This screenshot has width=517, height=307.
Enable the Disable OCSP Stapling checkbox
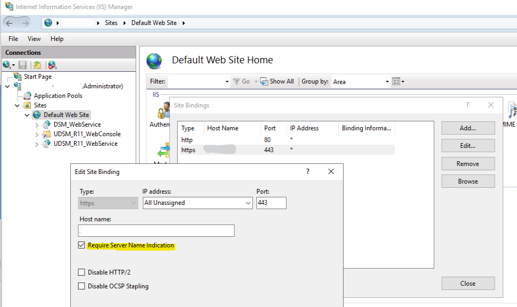click(81, 286)
